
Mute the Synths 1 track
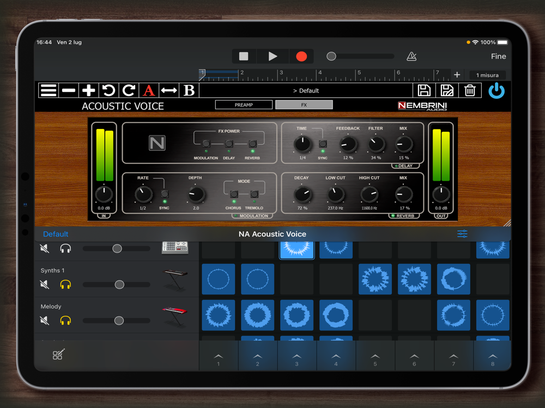[45, 285]
